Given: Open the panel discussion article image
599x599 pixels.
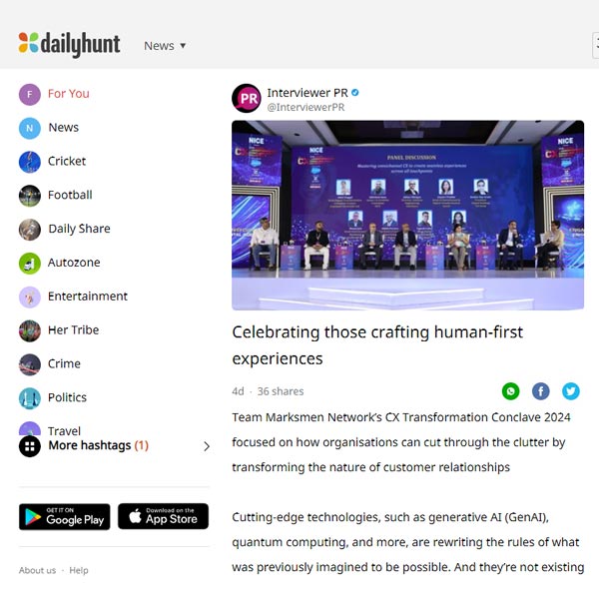Looking at the screenshot, I should pos(407,215).
